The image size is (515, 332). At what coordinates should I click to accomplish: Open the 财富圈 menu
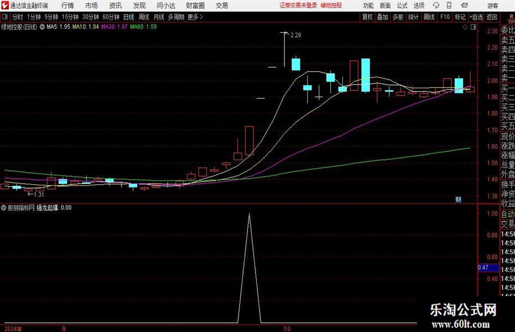point(195,5)
